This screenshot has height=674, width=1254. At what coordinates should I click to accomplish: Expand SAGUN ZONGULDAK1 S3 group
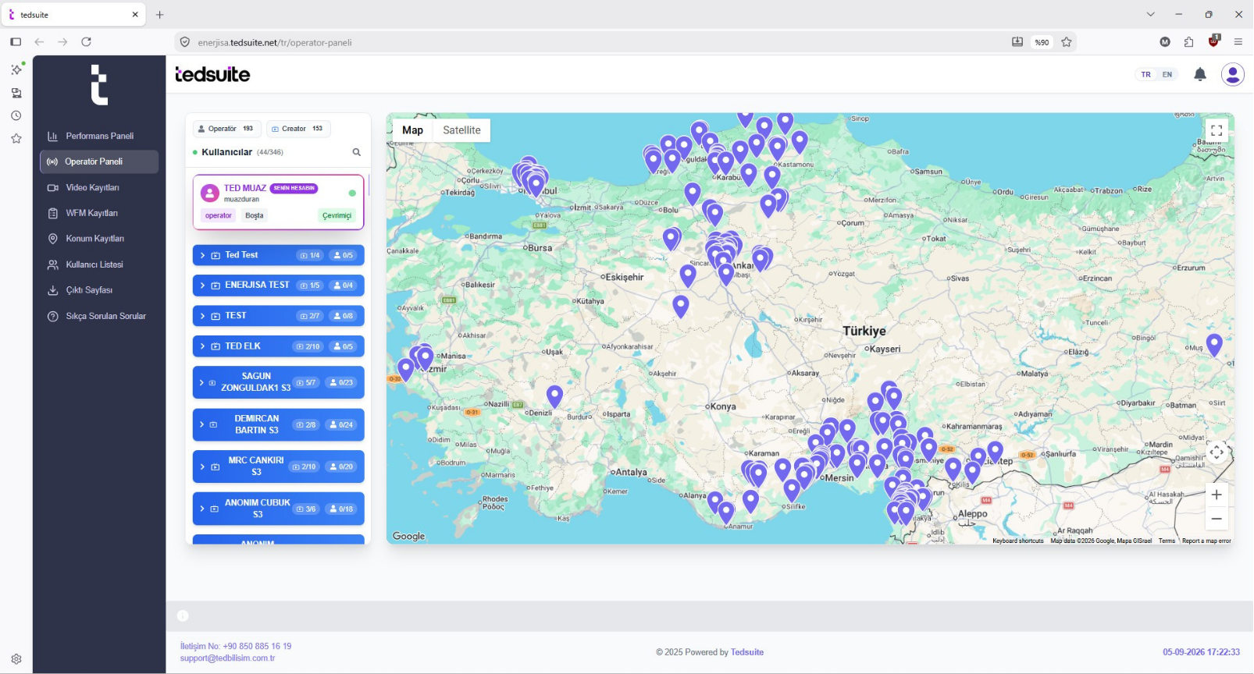coord(278,382)
